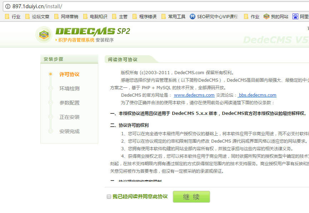Click license item 2 about 修改 DedeCMS 源代码
309x213 pixels.
click(214, 141)
